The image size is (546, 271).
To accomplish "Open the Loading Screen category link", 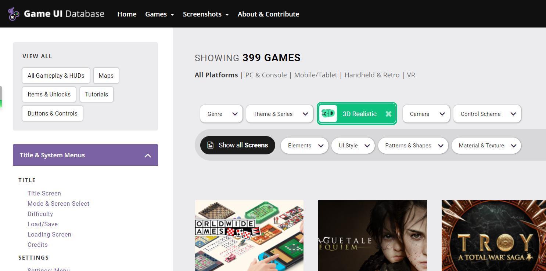I will point(49,234).
